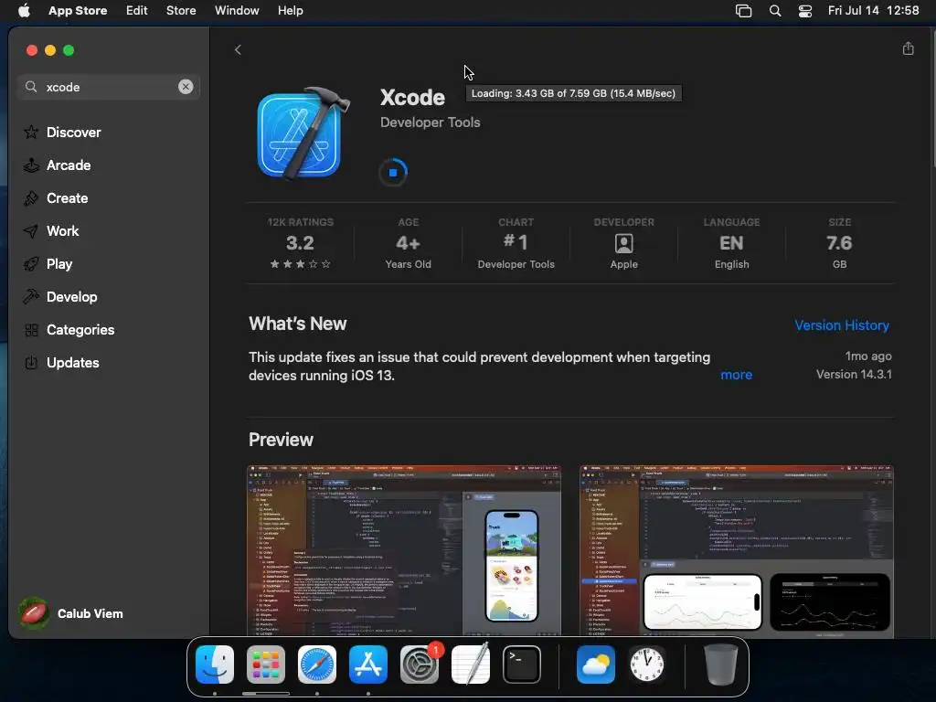Open the Edit menu
The image size is (936, 702).
(136, 10)
